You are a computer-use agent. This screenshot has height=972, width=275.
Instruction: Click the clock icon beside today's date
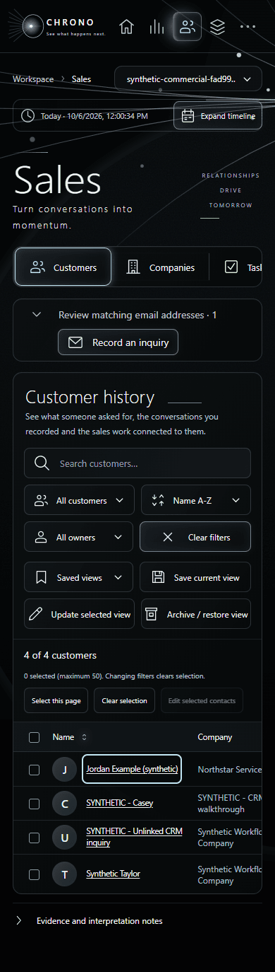(28, 115)
